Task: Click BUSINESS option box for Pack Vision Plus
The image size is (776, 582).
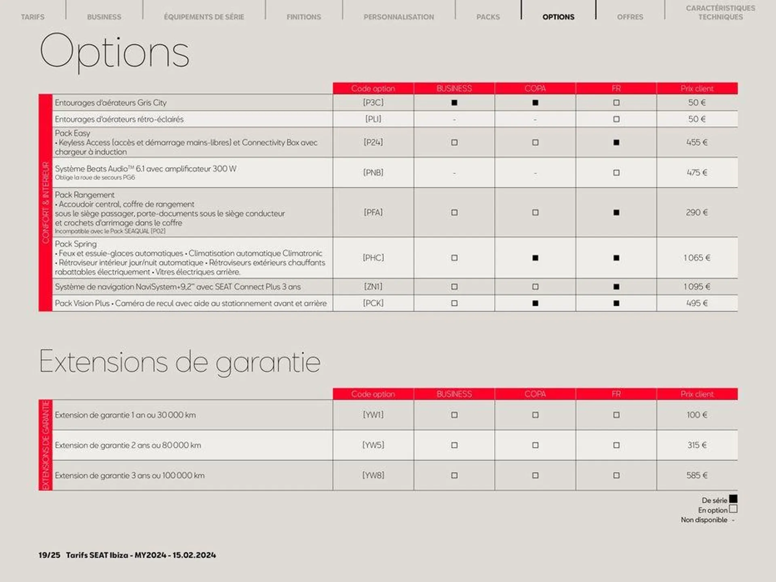Action: (454, 303)
